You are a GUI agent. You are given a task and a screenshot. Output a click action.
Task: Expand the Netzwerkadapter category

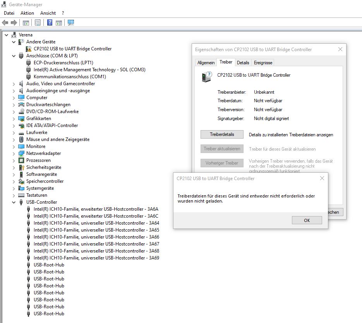coord(14,153)
